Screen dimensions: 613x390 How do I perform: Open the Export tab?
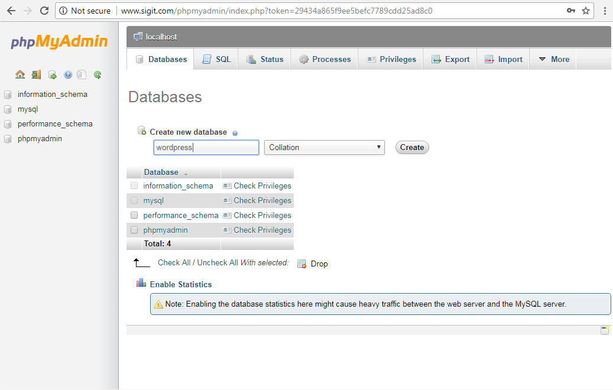(450, 60)
